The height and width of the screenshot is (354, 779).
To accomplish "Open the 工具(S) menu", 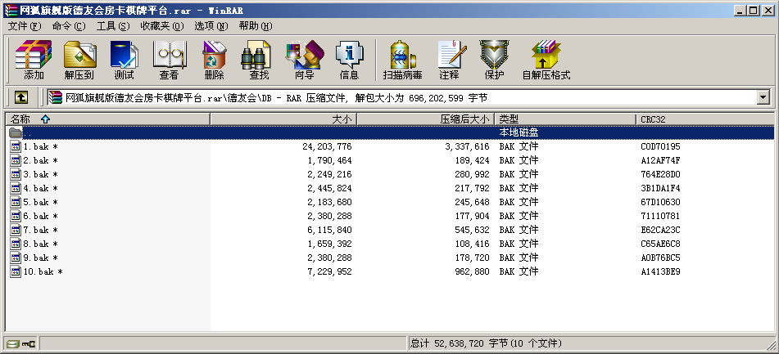I will tap(113, 26).
